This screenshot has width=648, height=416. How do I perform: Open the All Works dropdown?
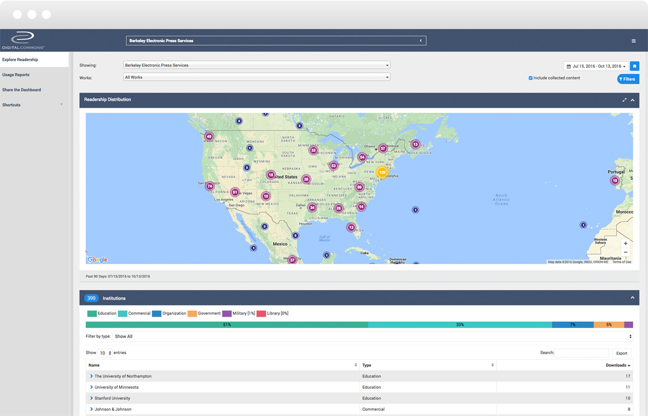(x=256, y=77)
